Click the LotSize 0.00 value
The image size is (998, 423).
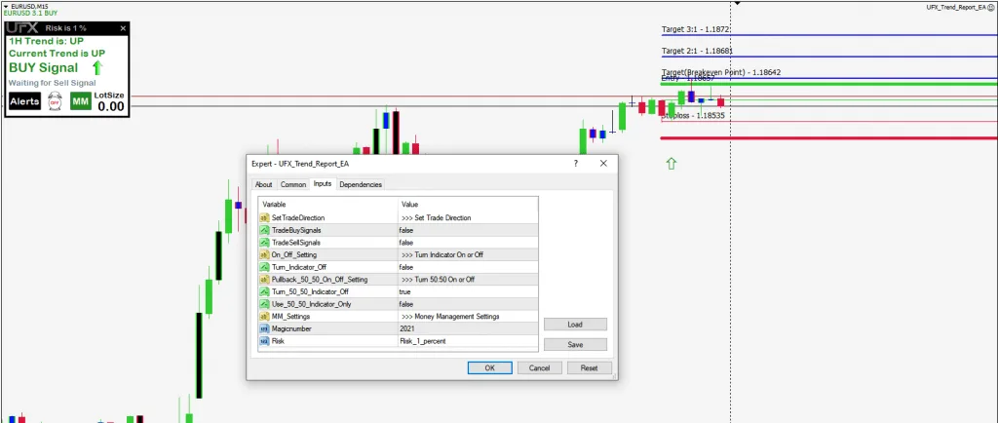pyautogui.click(x=111, y=106)
